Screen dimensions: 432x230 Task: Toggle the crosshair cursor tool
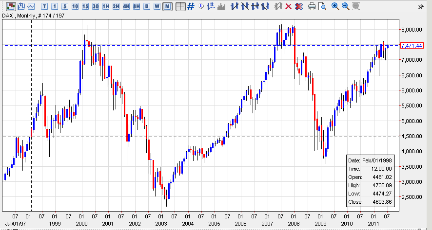pos(180,6)
